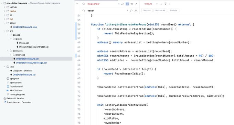The height and width of the screenshot is (125, 234).
Task: Clear the replace field text
Action: click(127, 11)
